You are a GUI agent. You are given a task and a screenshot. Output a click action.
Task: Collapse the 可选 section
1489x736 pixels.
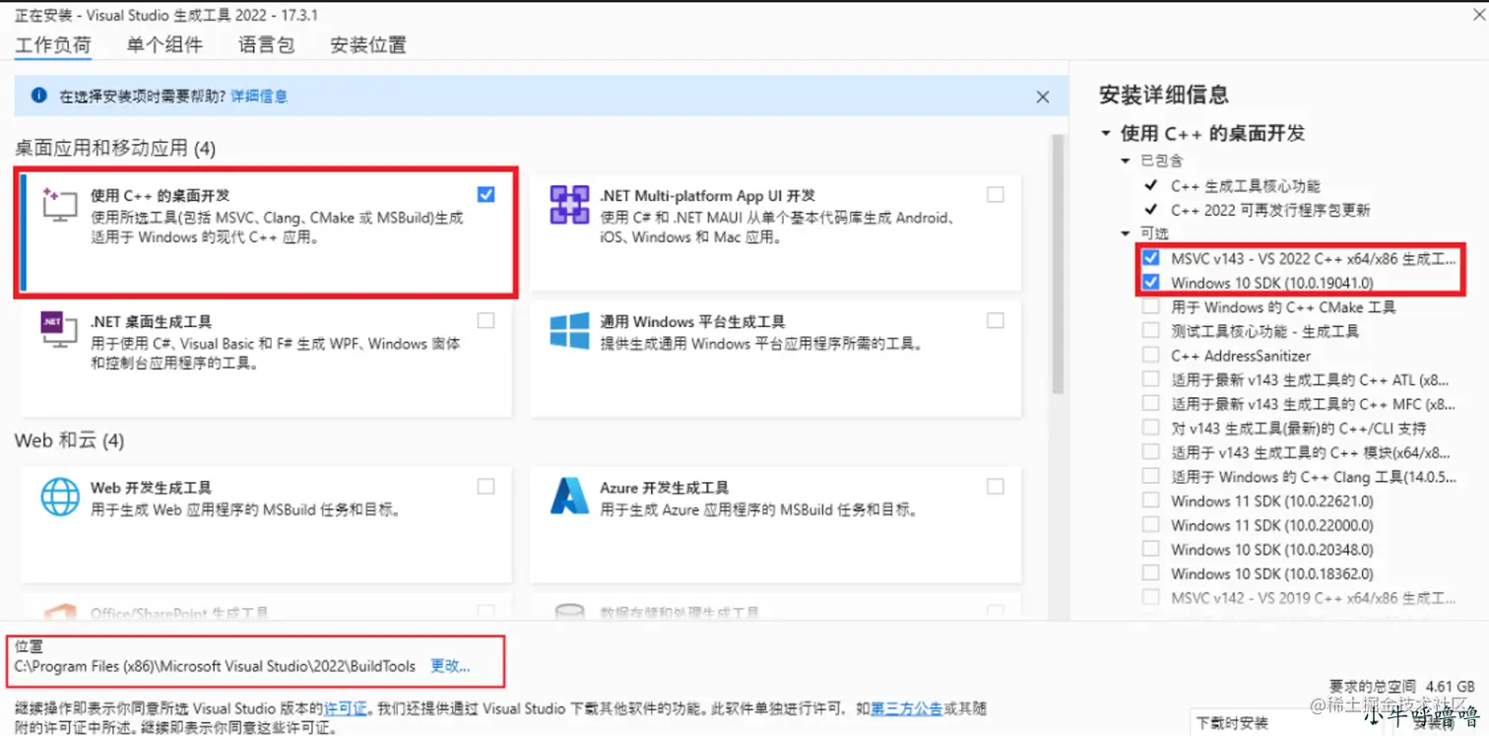pos(1126,234)
